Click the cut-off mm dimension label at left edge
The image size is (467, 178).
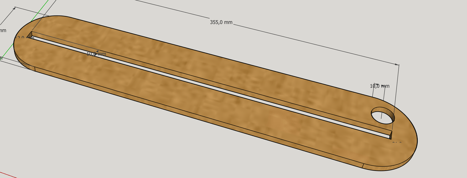(3, 31)
